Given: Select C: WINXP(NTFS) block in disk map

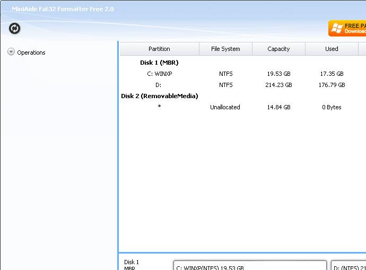Looking at the screenshot, I should click(249, 265).
